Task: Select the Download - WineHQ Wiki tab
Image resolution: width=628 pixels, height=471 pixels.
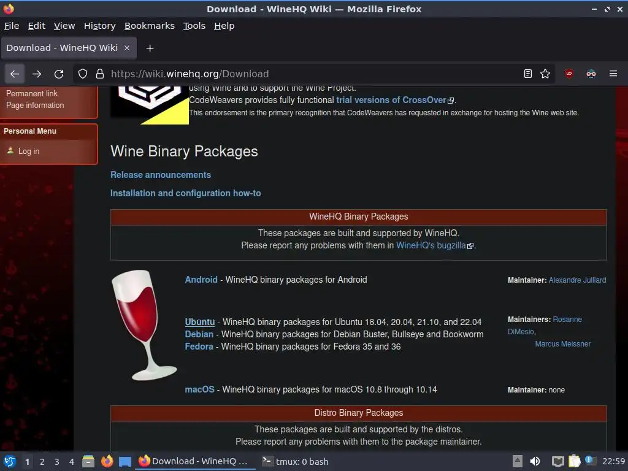Action: 69,48
